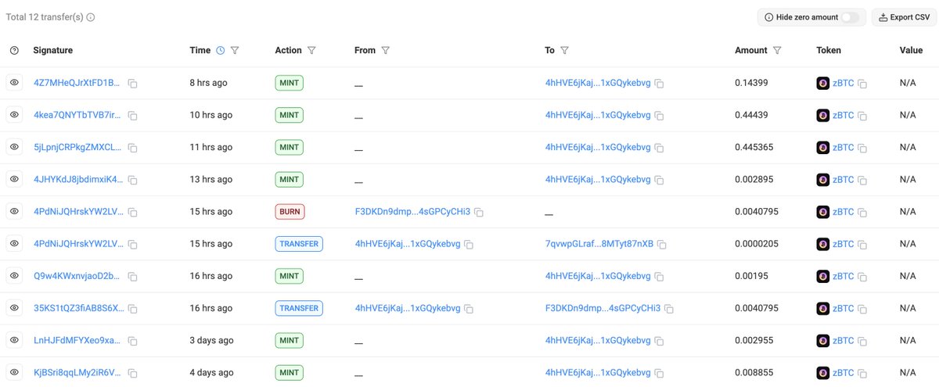This screenshot has width=939, height=387.
Task: Click '4 days ago' time cell
Action: [211, 373]
